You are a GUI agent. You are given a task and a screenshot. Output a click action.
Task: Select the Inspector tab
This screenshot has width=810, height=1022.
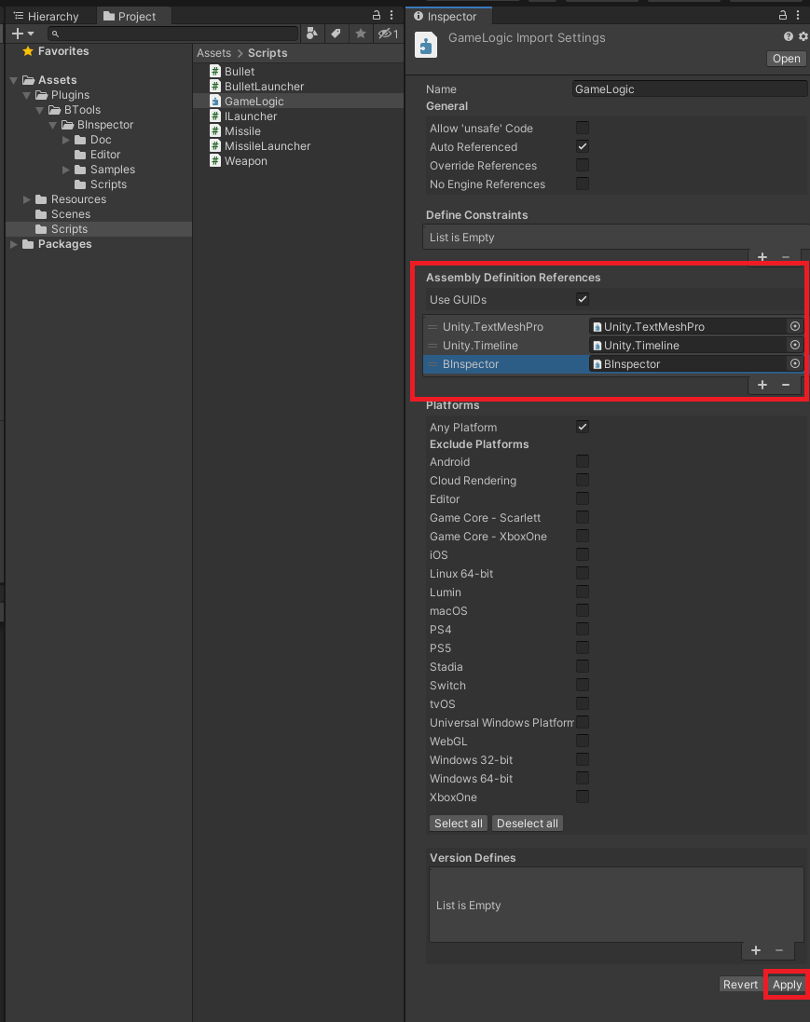(448, 15)
